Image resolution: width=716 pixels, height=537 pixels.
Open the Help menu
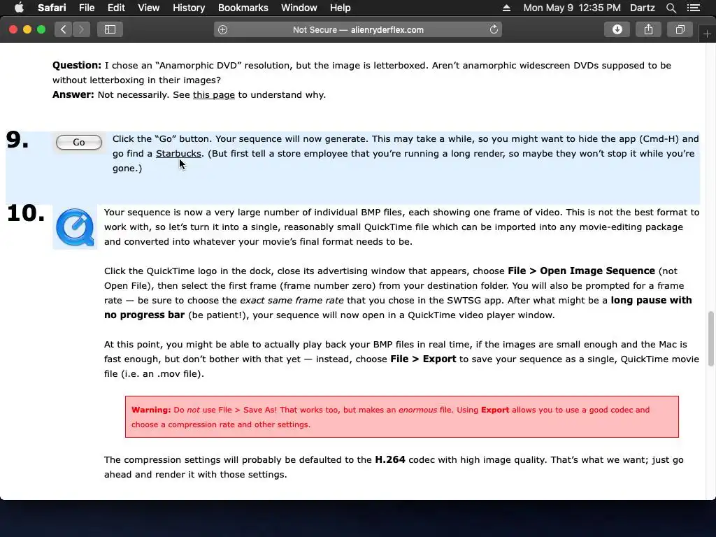[341, 8]
